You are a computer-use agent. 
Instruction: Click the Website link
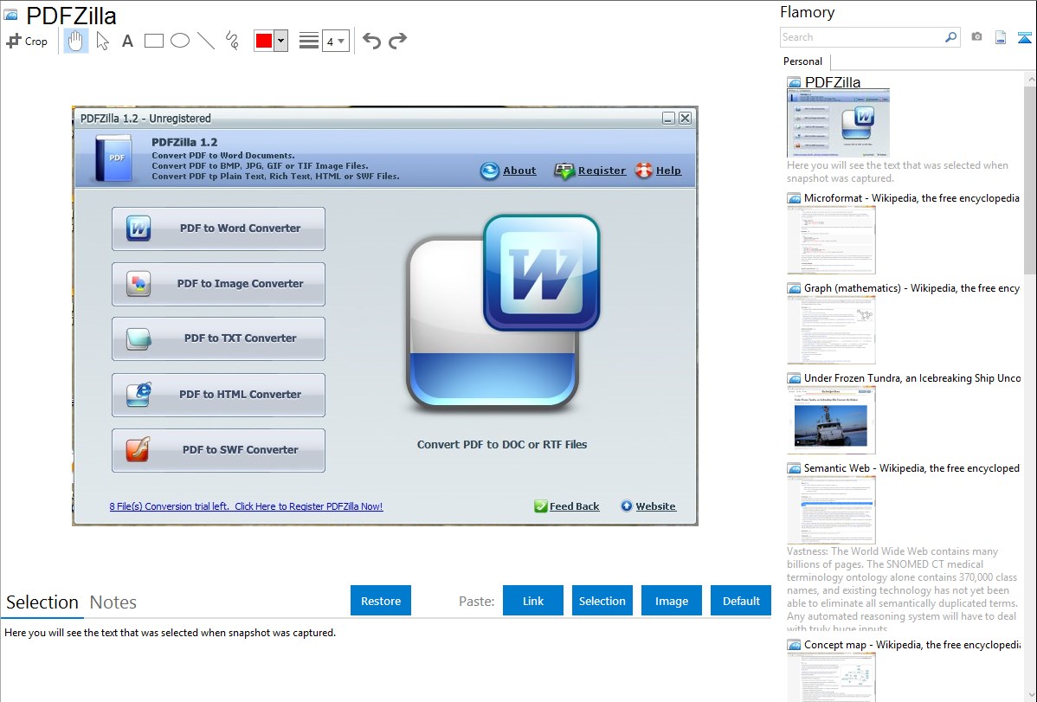(x=655, y=506)
